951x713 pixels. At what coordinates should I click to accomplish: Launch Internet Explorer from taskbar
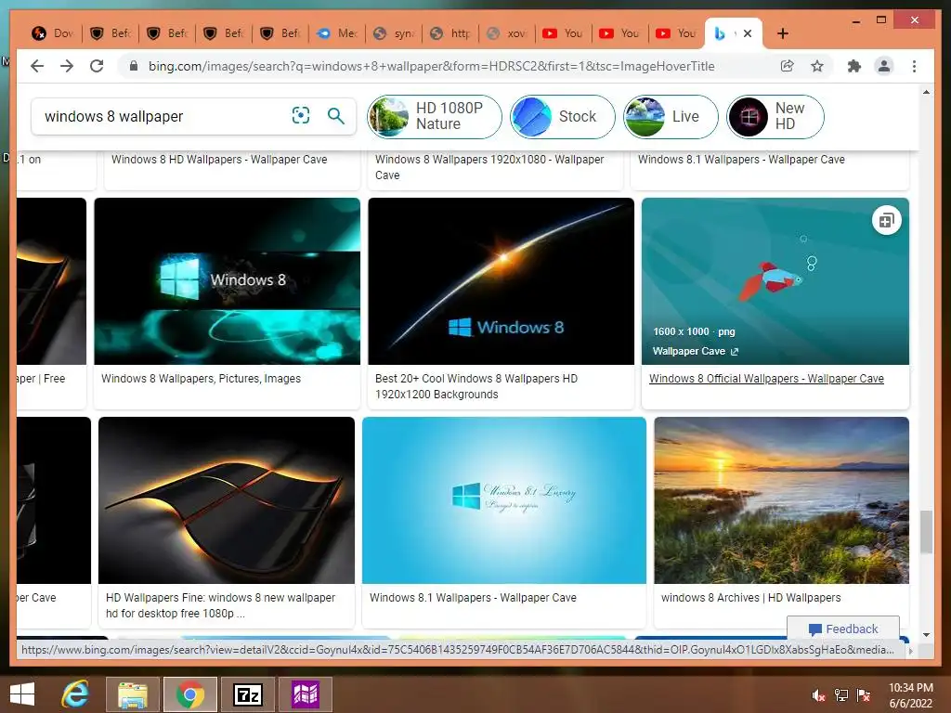coord(75,694)
